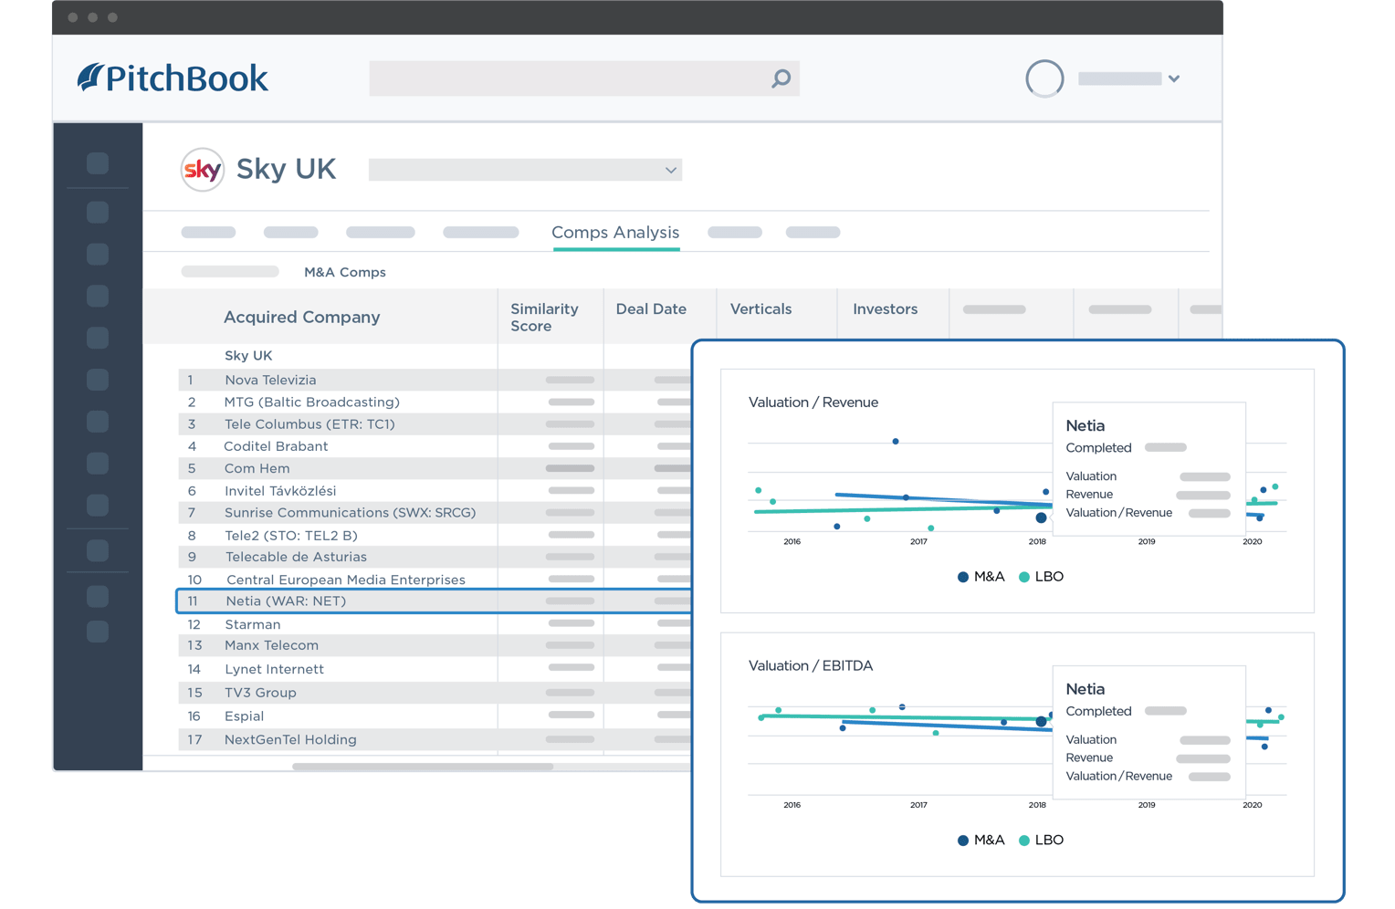
Task: Click highlighted Netia point in Valuation / EBITDA chart
Action: coord(1041,721)
